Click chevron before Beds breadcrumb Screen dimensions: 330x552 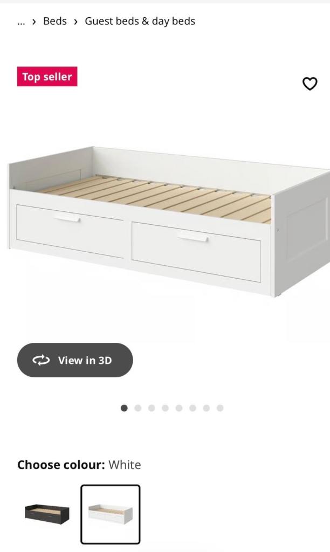[34, 22]
